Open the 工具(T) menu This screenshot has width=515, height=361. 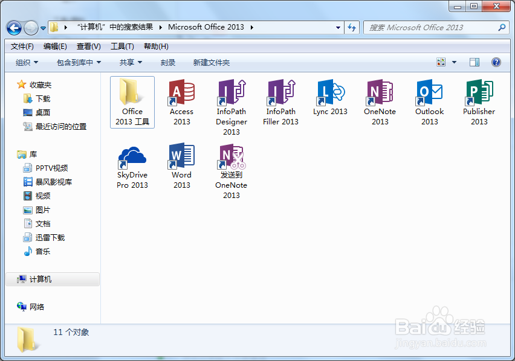pyautogui.click(x=122, y=46)
